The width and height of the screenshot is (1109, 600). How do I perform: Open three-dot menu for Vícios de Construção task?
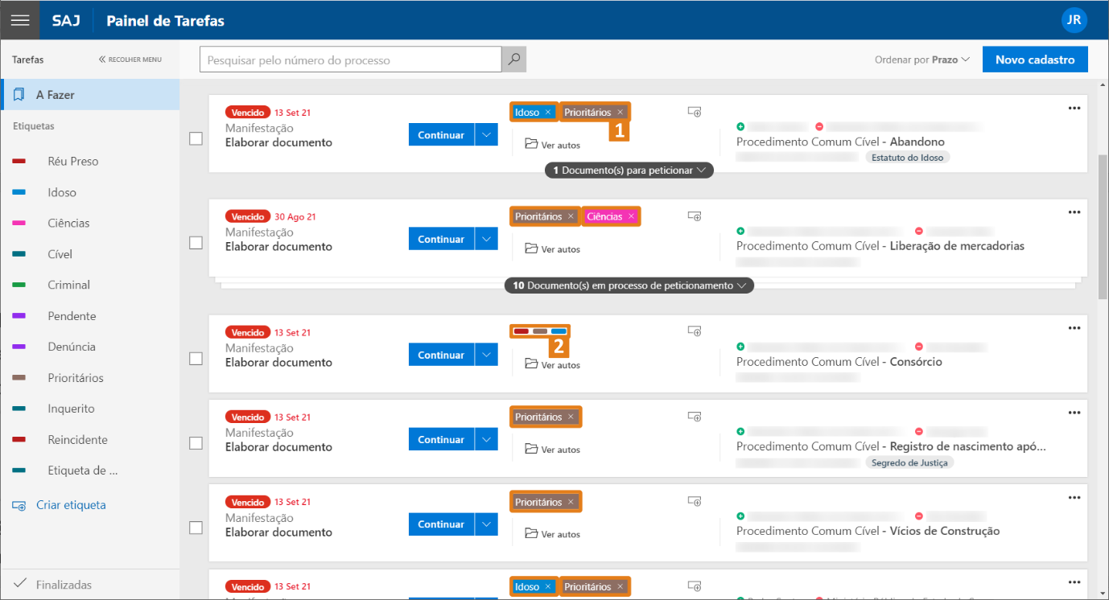1074,498
